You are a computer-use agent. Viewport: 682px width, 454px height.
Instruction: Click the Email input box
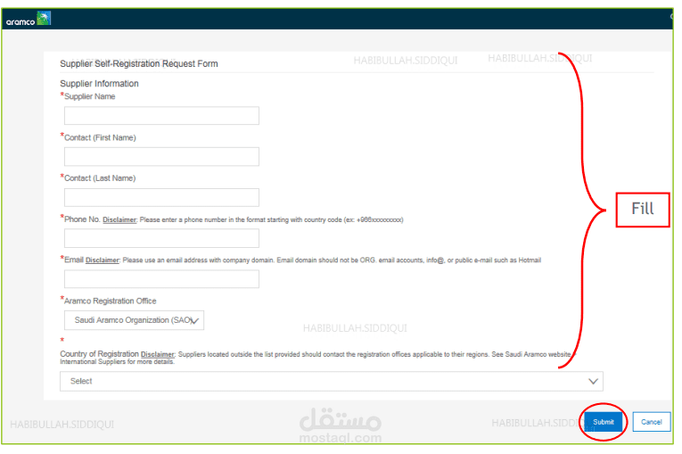(163, 281)
